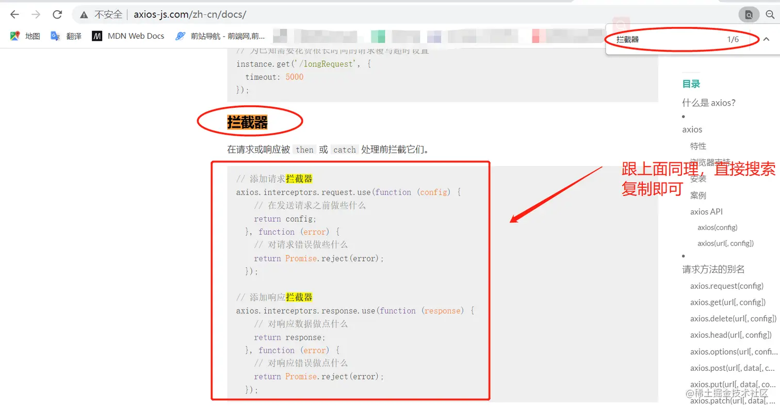
Task: Open the axios.request(config) sidebar link
Action: click(x=727, y=286)
